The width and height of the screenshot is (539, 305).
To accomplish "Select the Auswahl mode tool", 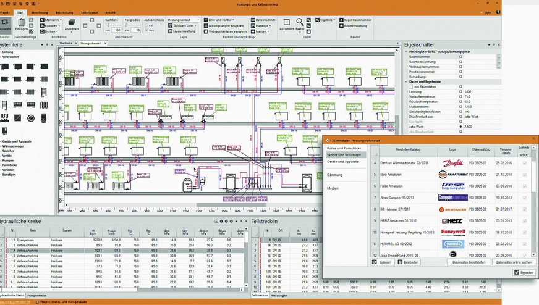I will pos(4,25).
